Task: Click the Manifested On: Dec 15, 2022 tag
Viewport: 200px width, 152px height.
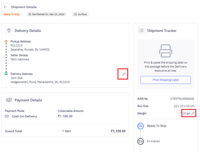Action: [46, 14]
